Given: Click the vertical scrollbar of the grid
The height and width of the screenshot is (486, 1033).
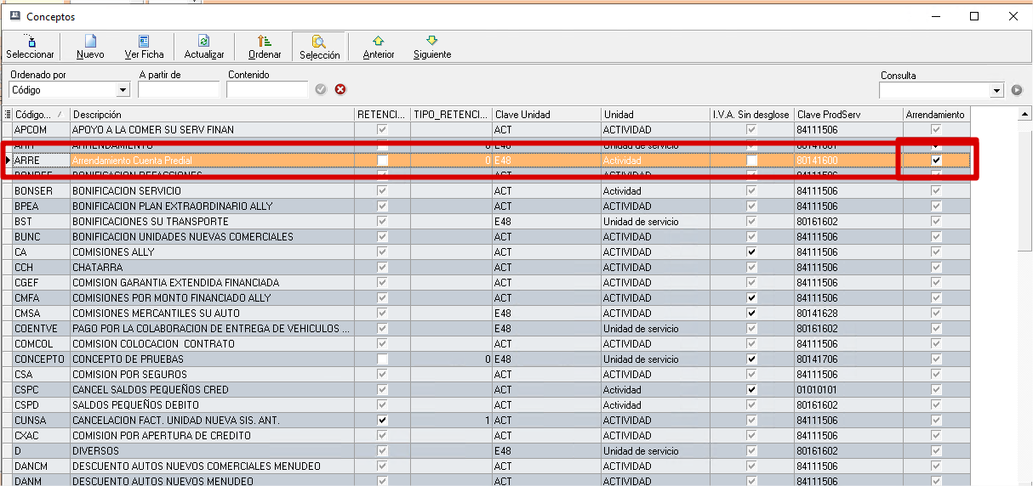Looking at the screenshot, I should point(1025,297).
